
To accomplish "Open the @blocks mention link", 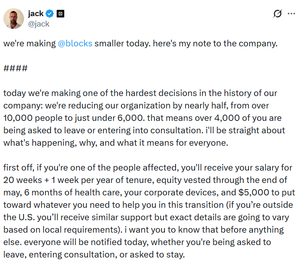I will [x=75, y=43].
